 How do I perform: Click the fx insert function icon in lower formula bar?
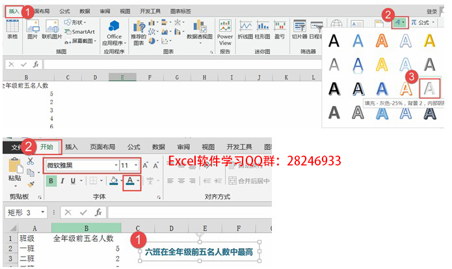click(98, 212)
